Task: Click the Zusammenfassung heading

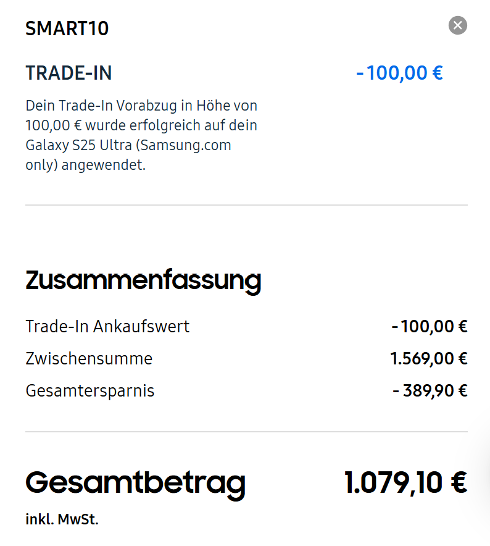Action: [143, 280]
